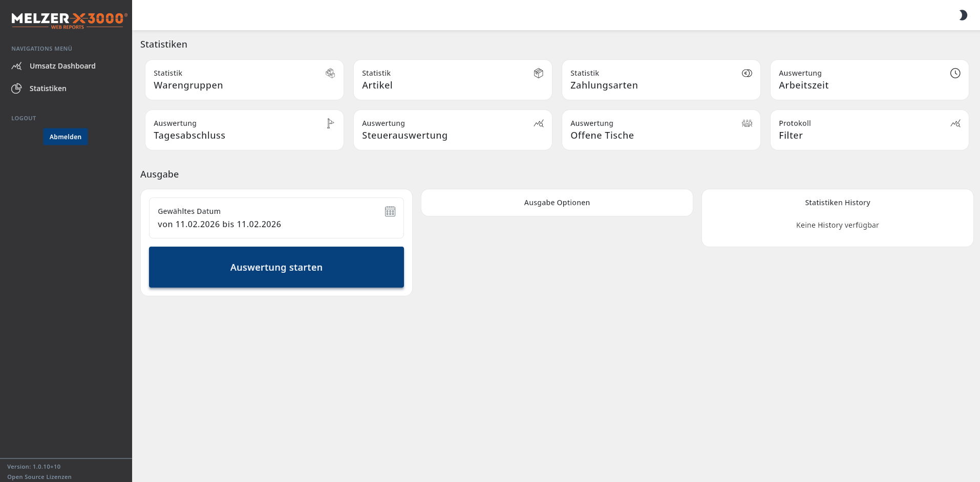980x482 pixels.
Task: Click the Version 1.0.10+10 text
Action: coord(34,467)
